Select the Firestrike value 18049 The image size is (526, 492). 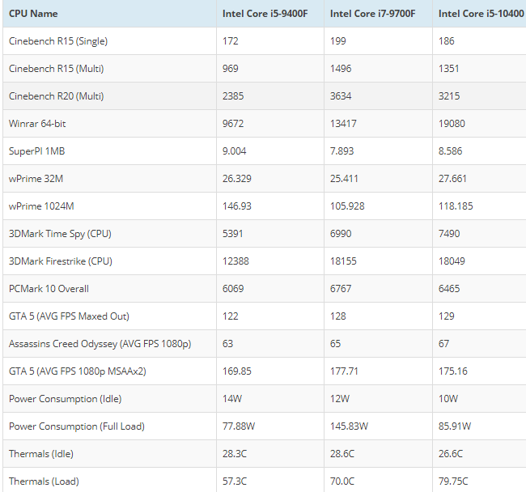[452, 261]
